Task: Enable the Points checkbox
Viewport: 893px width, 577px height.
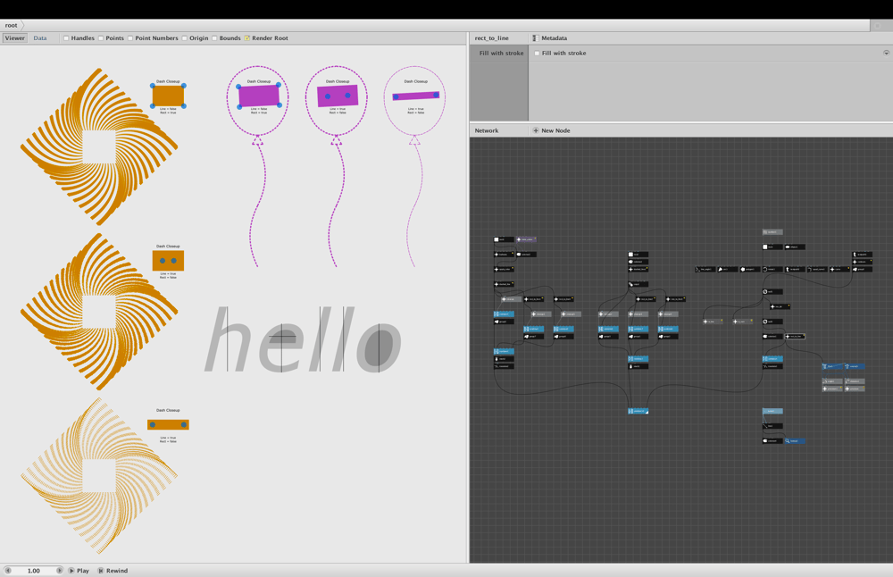Action: 101,38
